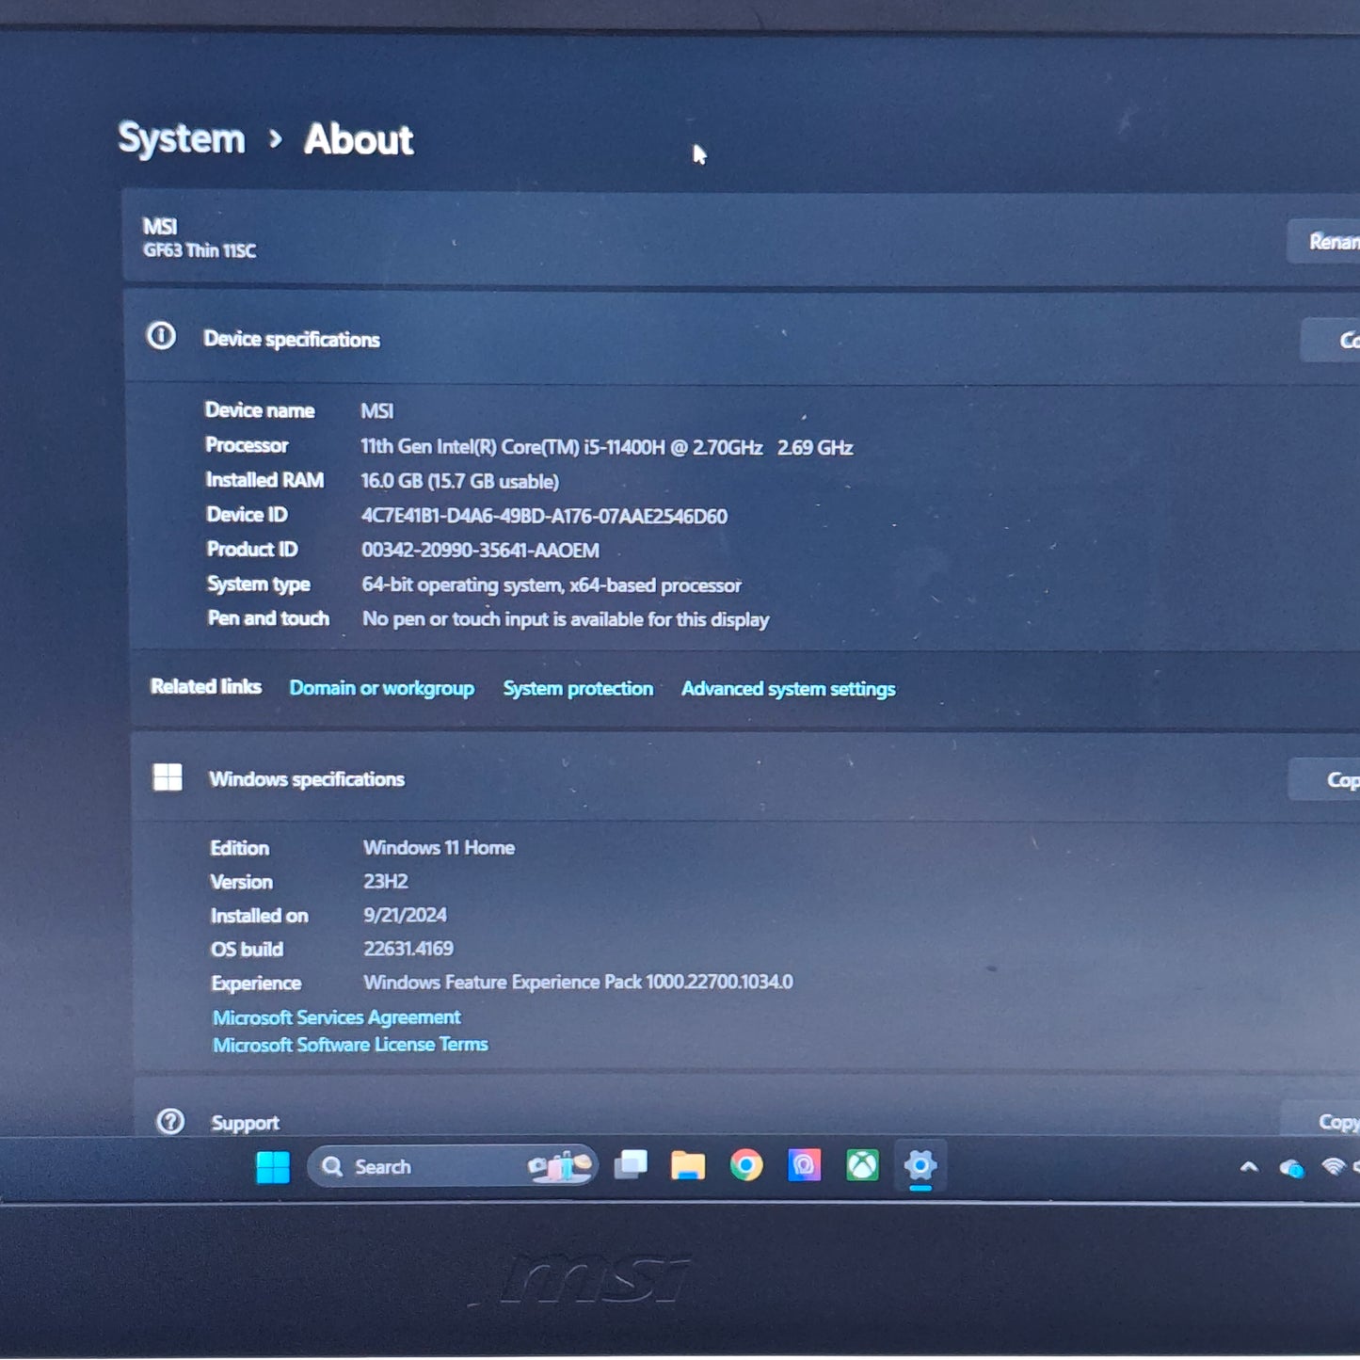1360x1360 pixels.
Task: Click the search highlight image in Search box
Action: tap(560, 1166)
